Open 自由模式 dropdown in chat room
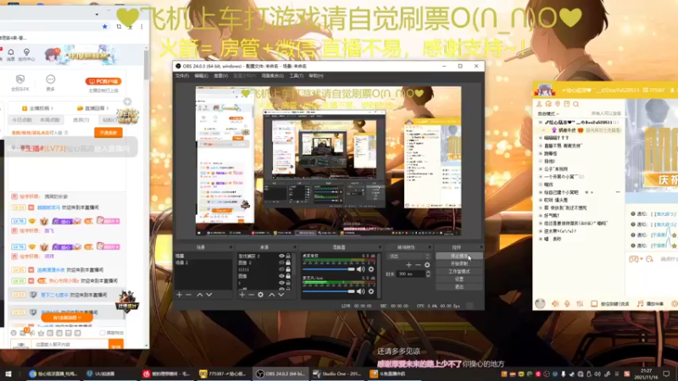Viewport: 678px width, 381px height. pos(547,113)
